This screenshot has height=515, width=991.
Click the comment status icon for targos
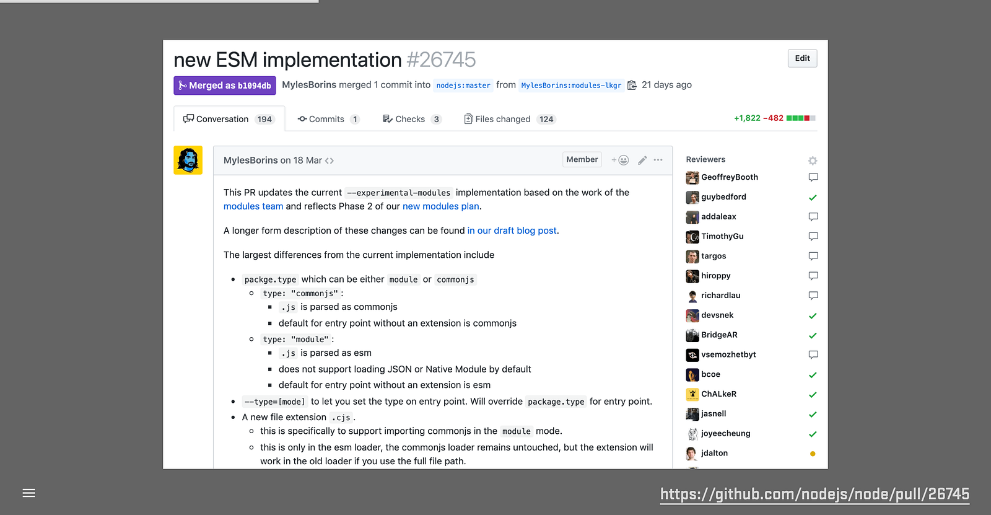point(813,256)
